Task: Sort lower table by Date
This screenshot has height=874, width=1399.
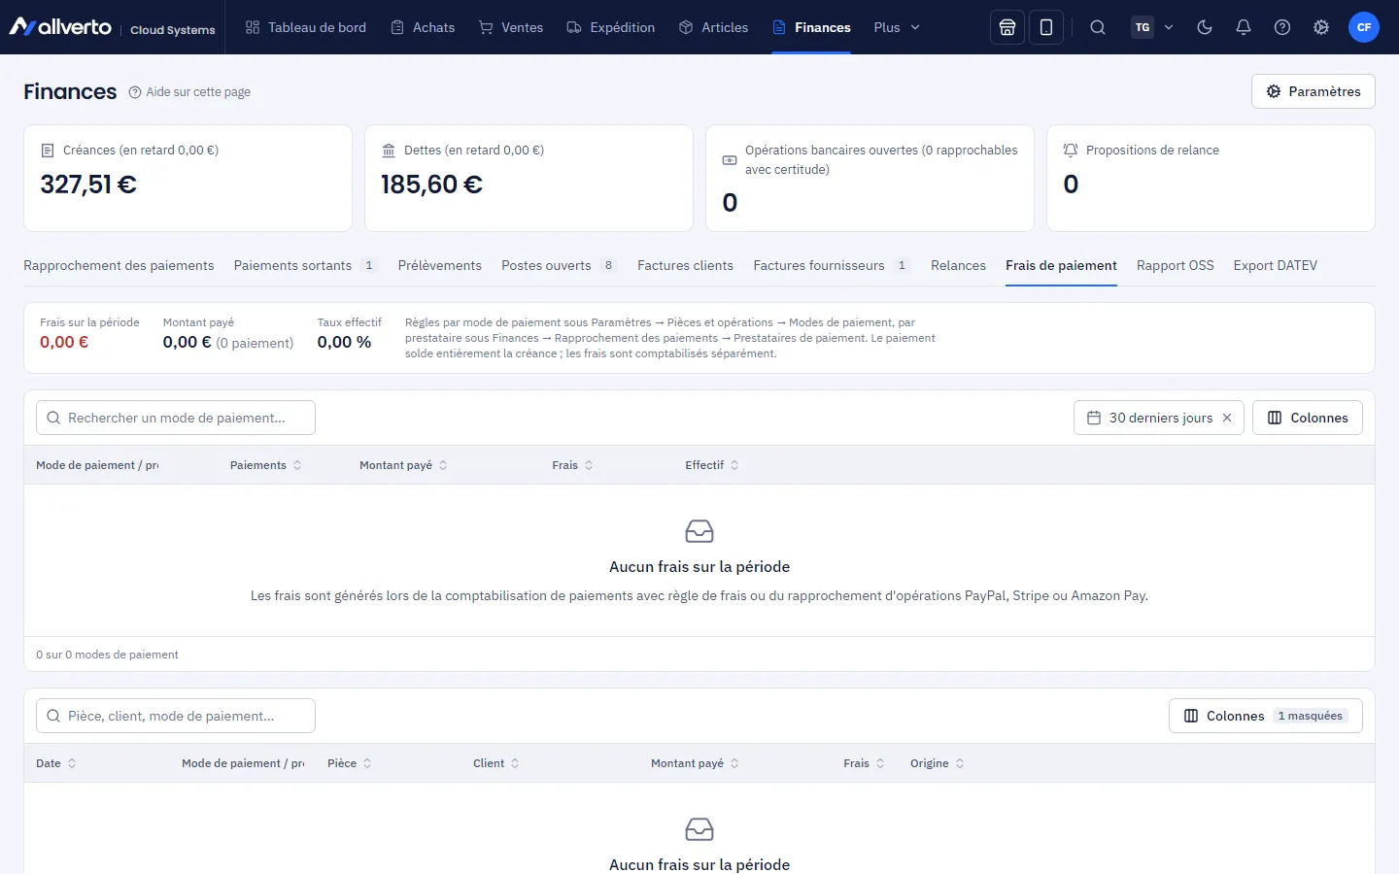Action: (56, 763)
